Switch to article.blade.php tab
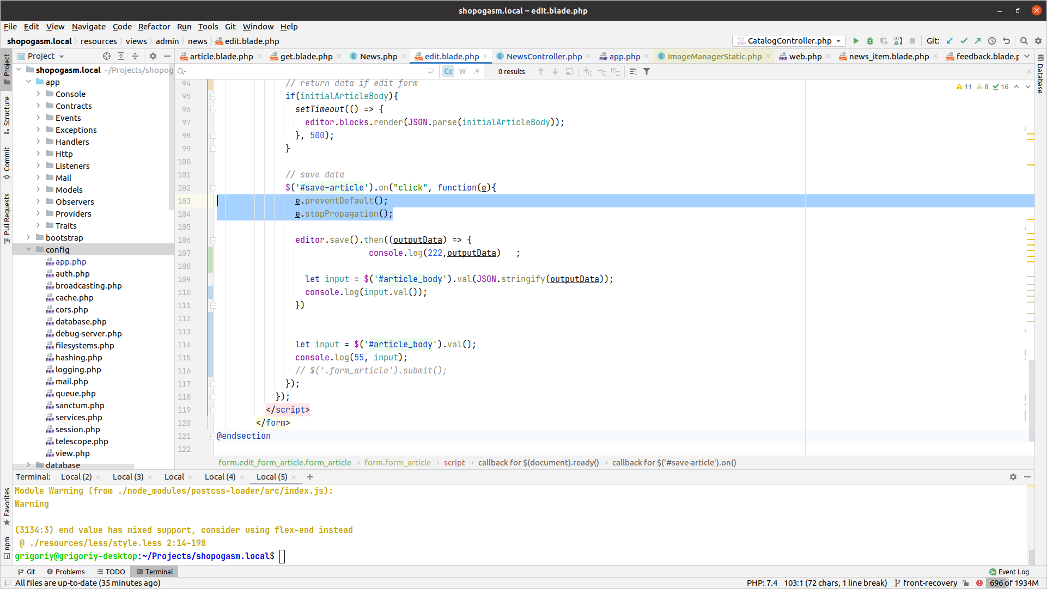This screenshot has height=589, width=1047. 221,56
